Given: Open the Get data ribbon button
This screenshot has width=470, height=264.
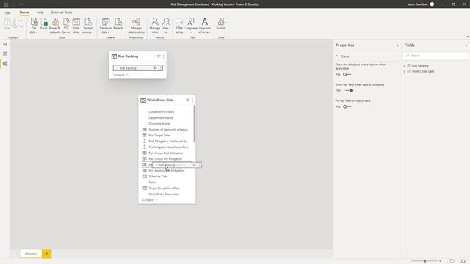Looking at the screenshot, I should tap(34, 26).
